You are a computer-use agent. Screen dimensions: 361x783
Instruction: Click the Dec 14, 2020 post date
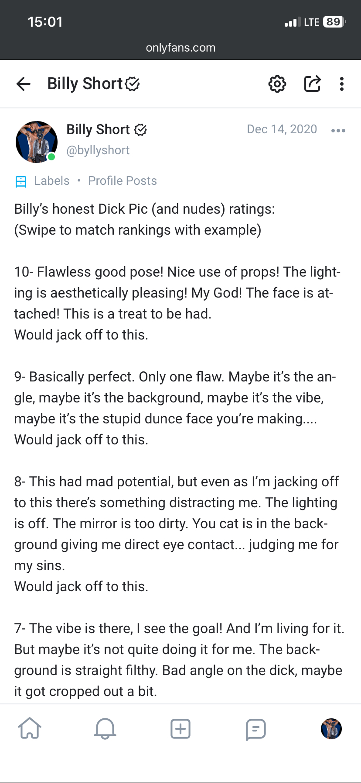282,129
